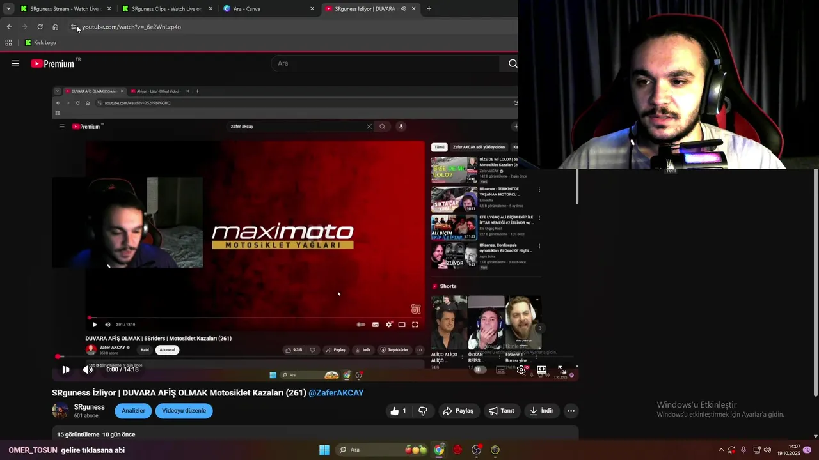Open more actions three-dot menu
Screen dimensions: 819x460
click(x=571, y=411)
